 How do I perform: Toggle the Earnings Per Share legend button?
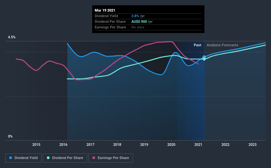pos(111,158)
